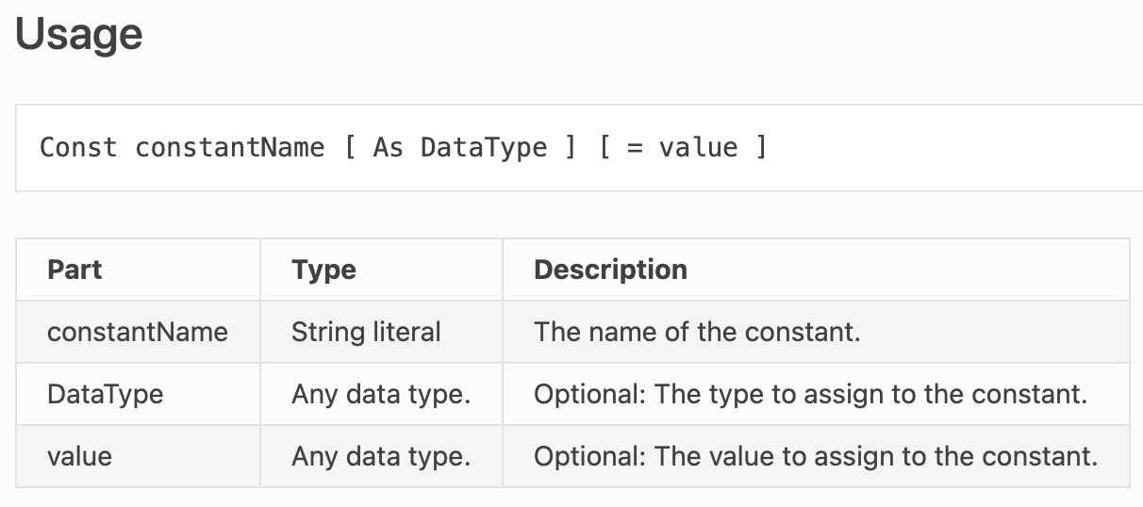Click 'The name of the constant.' description
1143x507 pixels.
[x=697, y=332]
